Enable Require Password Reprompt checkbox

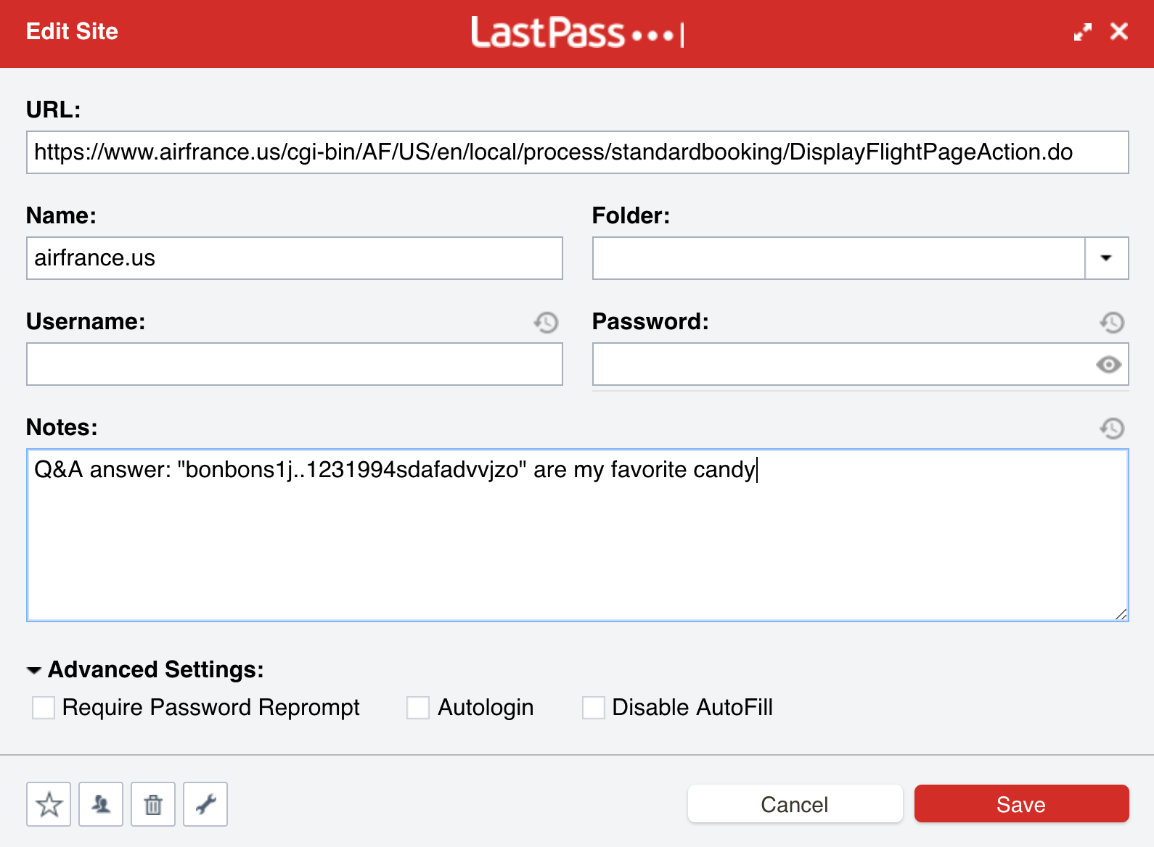(x=44, y=707)
